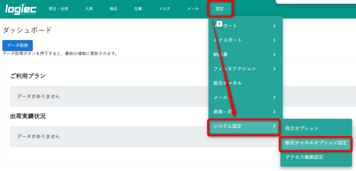Expand the 倉庫・荷主 submenu arrow
This screenshot has width=356, height=171.
[x=274, y=112]
